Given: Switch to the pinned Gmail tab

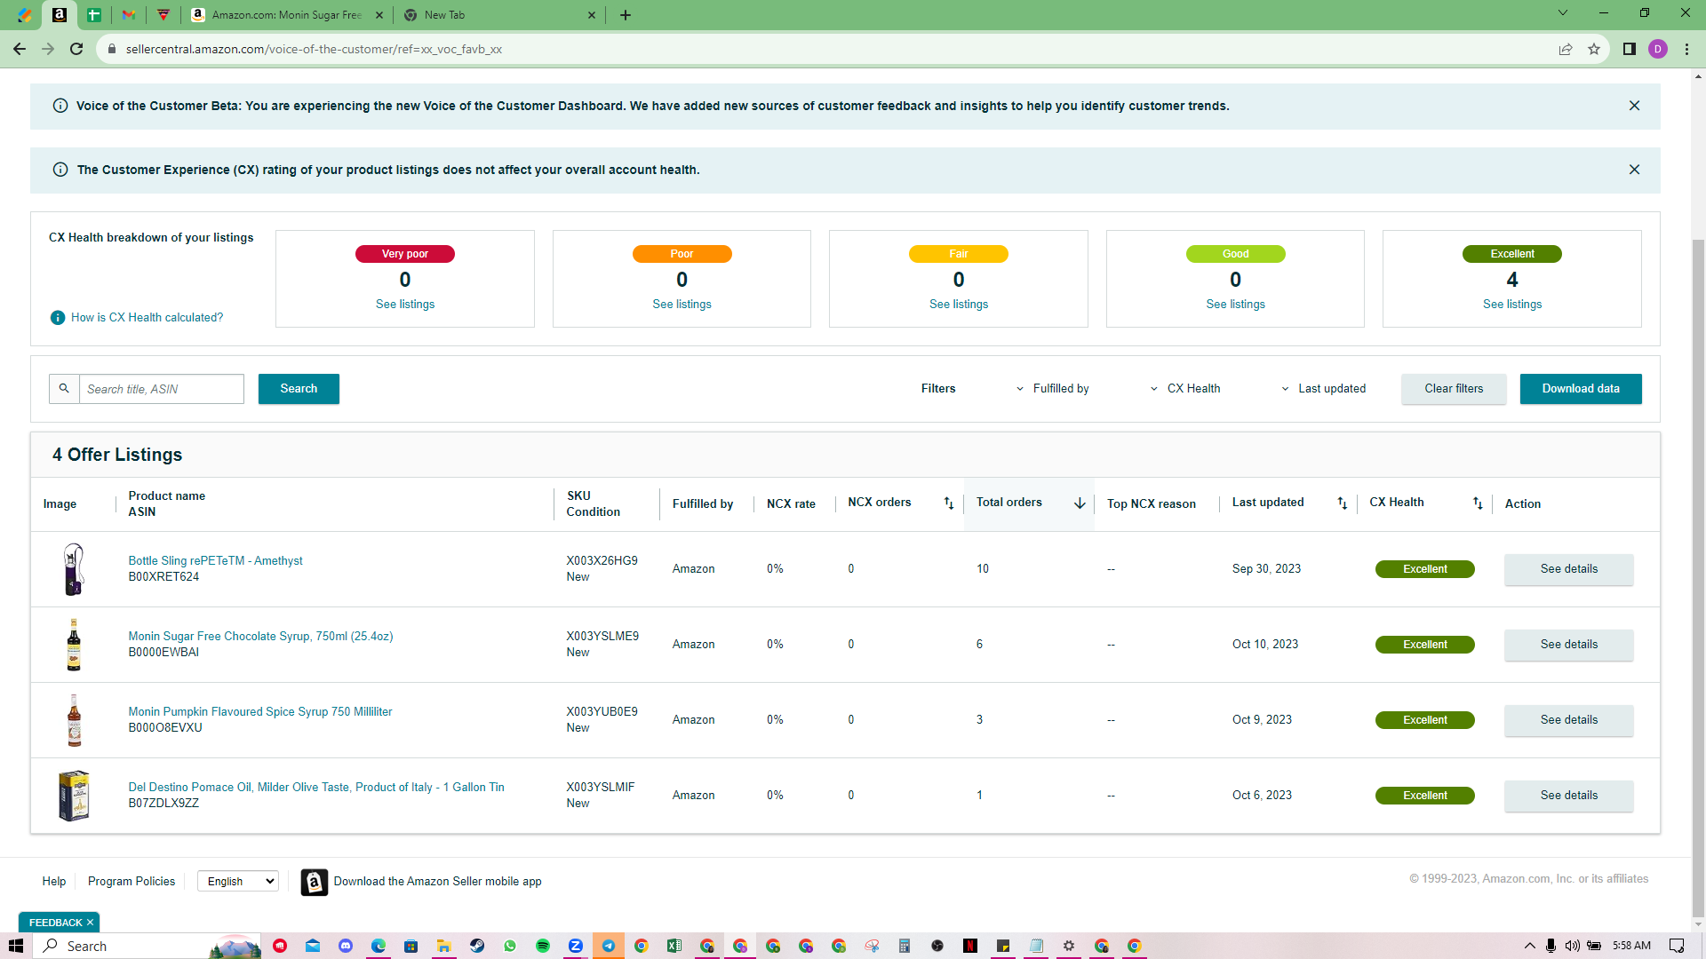Looking at the screenshot, I should [x=129, y=15].
